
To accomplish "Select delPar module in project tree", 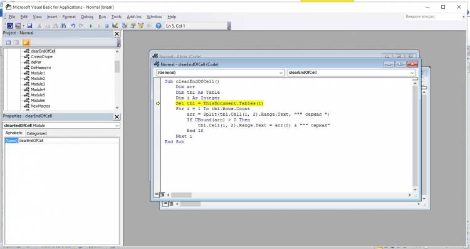I will pyautogui.click(x=36, y=62).
